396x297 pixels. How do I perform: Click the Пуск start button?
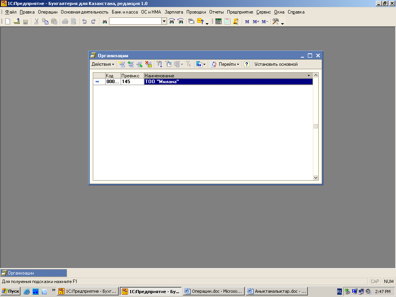10,292
